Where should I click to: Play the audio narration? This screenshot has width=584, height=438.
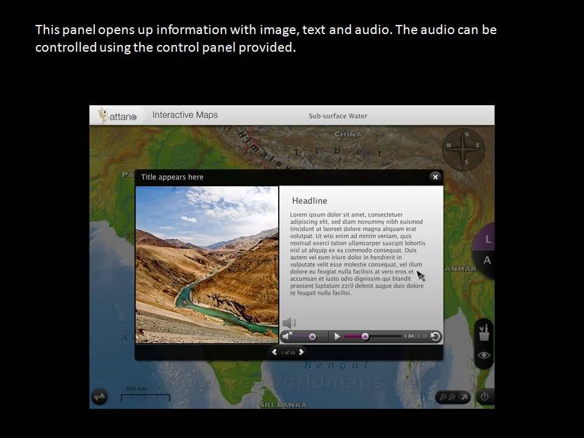[337, 336]
